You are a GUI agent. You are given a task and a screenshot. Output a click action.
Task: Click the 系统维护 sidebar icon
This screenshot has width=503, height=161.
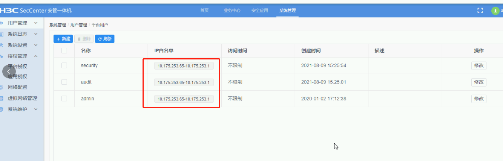click(x=2, y=109)
